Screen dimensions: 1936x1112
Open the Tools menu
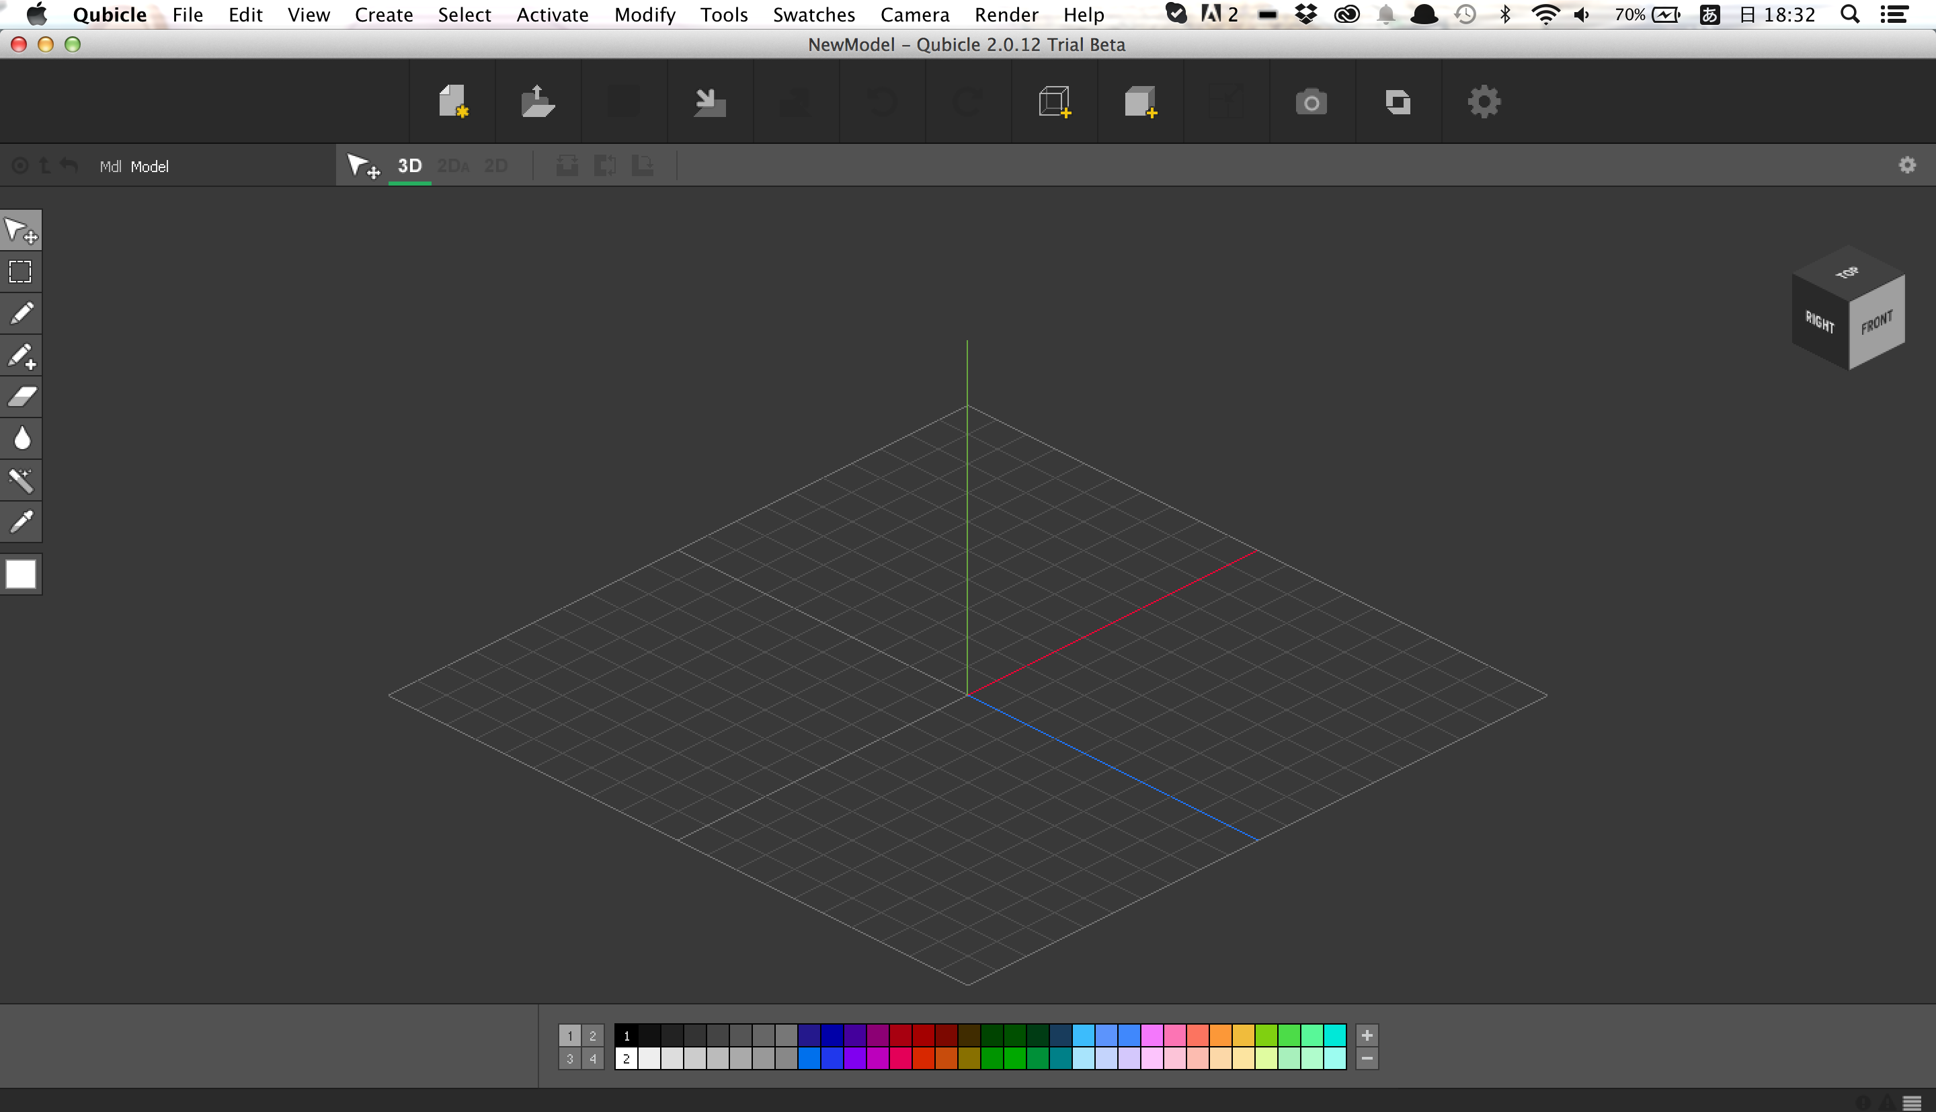pyautogui.click(x=724, y=15)
